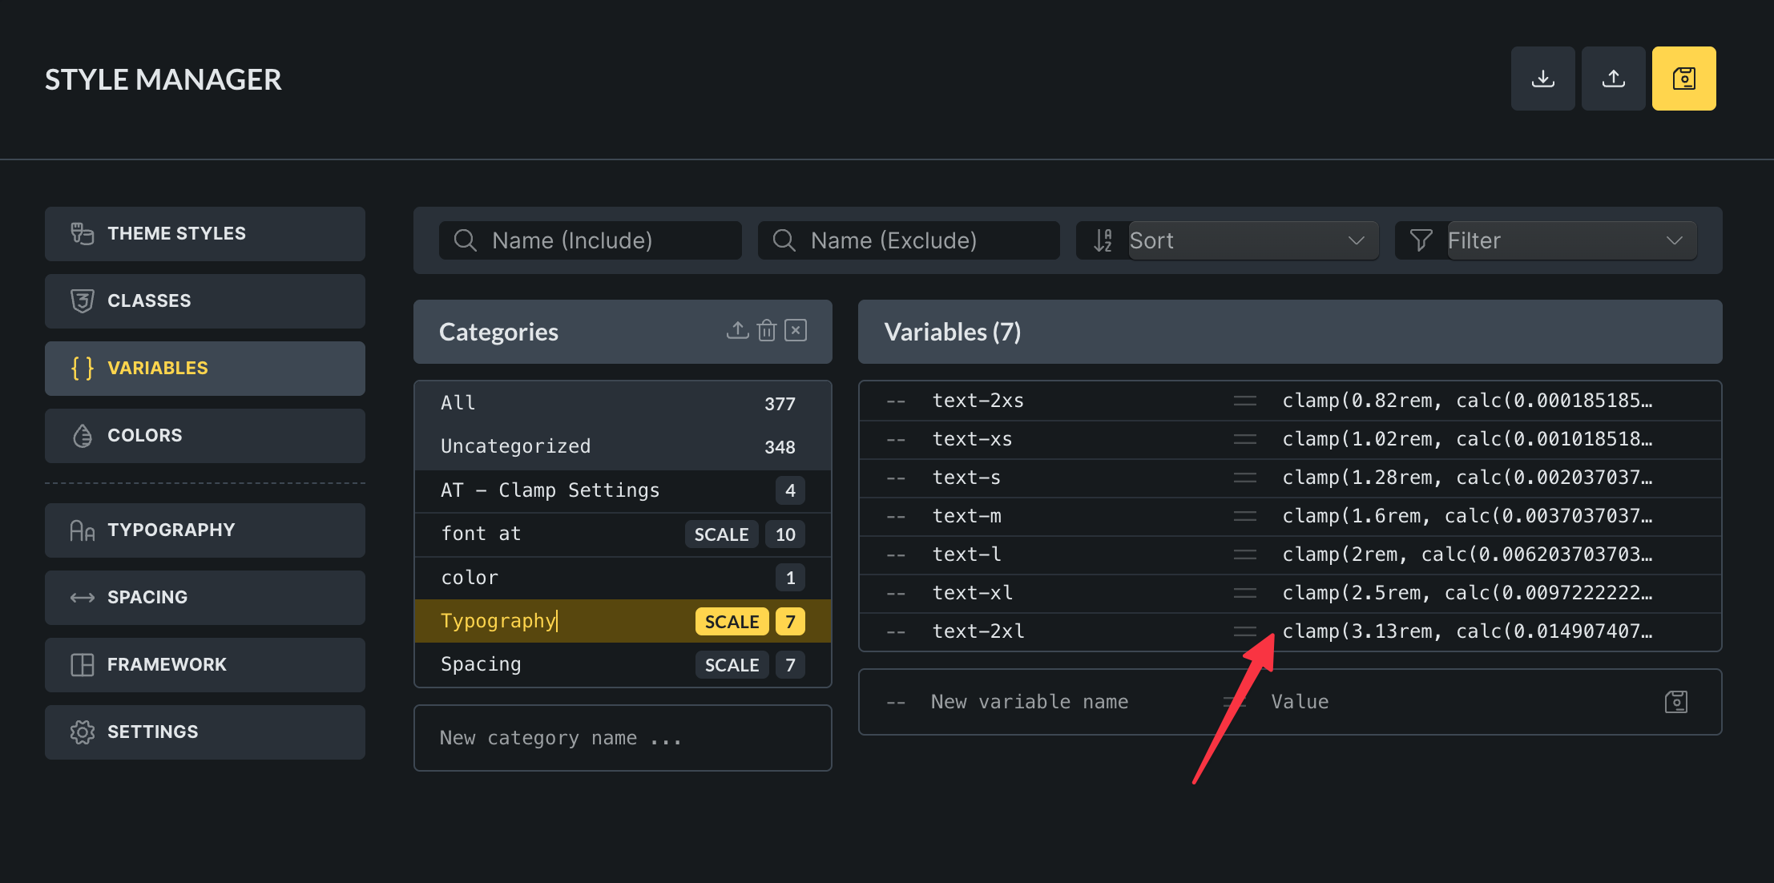The width and height of the screenshot is (1774, 883).
Task: Click the upload icon in header
Action: [1613, 79]
